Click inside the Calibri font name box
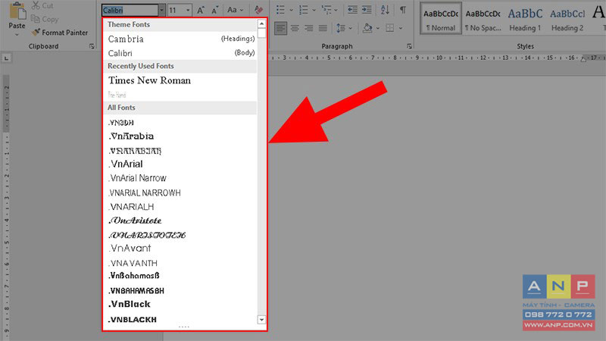This screenshot has height=341, width=606. click(130, 10)
